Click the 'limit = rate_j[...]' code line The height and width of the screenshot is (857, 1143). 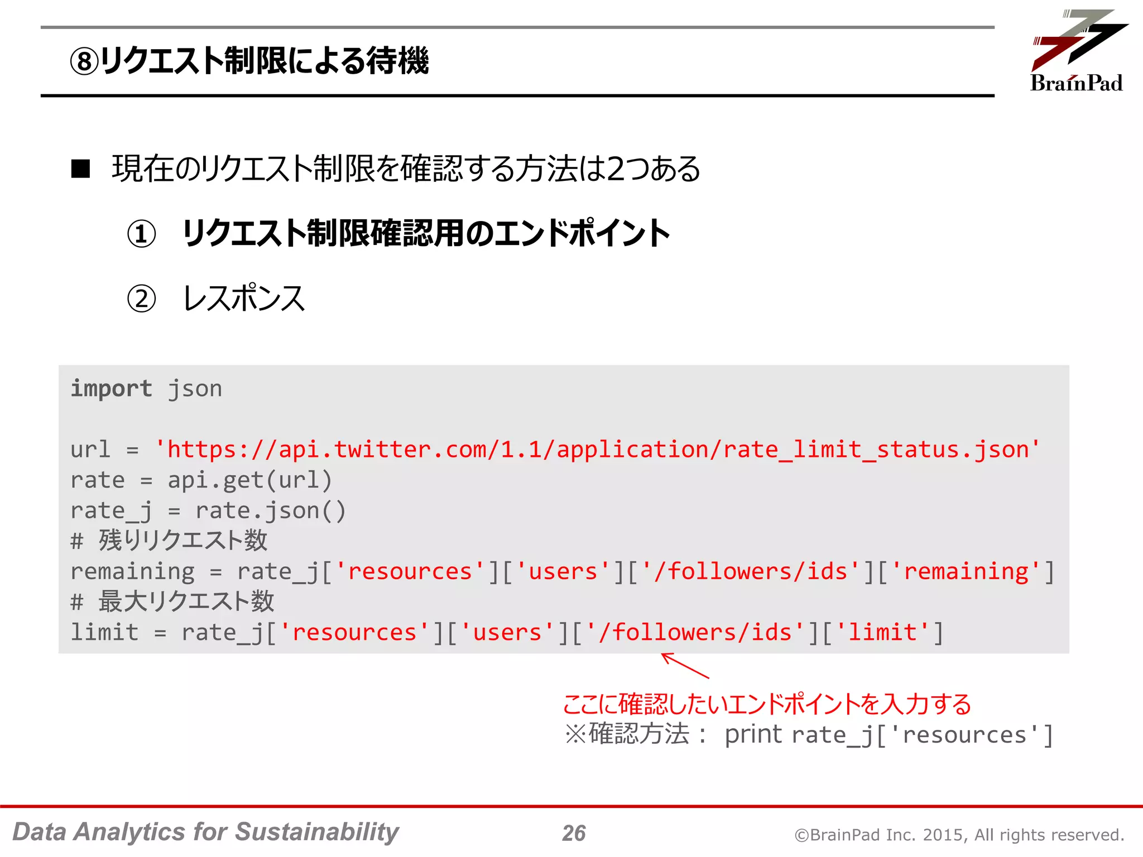tap(507, 632)
